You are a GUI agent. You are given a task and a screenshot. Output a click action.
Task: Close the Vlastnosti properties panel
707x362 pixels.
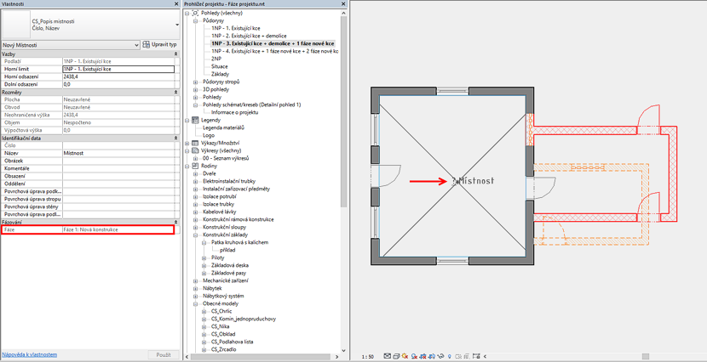(x=176, y=4)
